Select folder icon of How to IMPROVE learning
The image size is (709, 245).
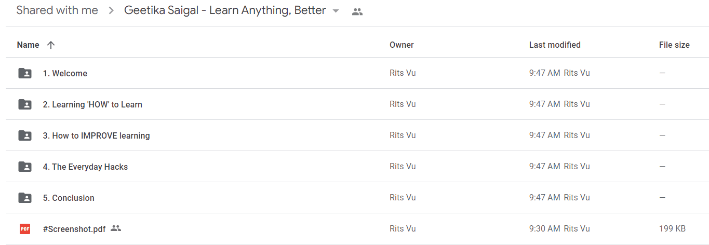click(x=25, y=135)
